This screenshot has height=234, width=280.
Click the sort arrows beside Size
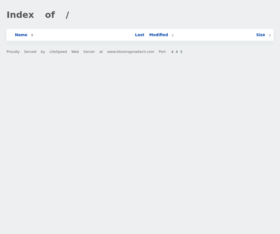click(x=270, y=35)
